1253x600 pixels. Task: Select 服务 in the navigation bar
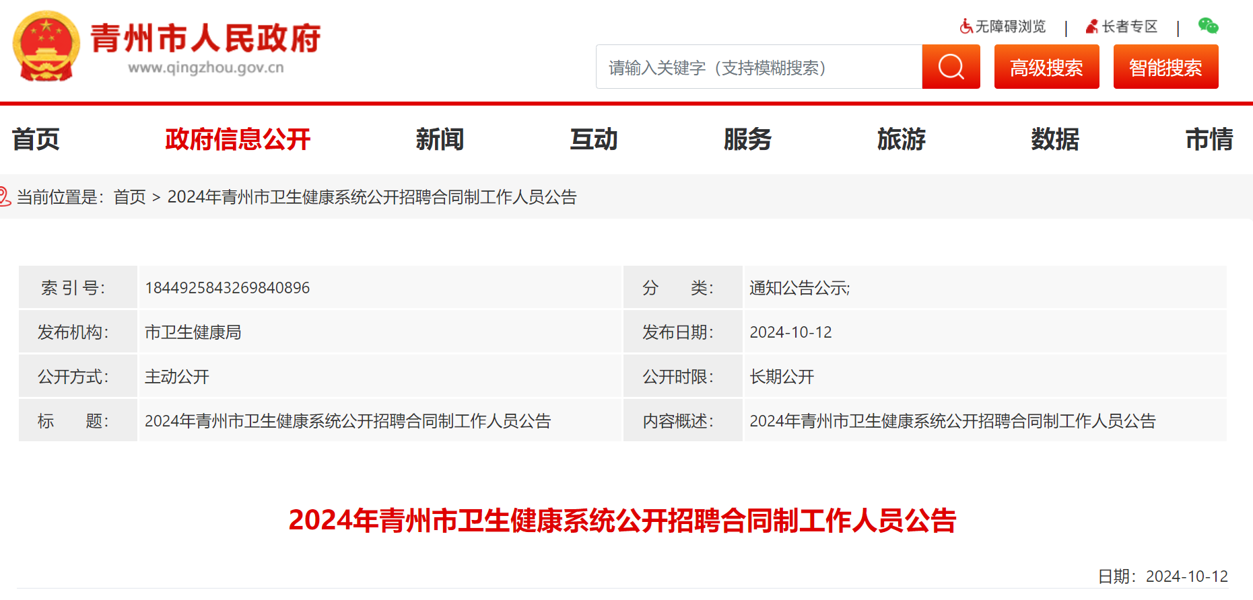pos(747,139)
